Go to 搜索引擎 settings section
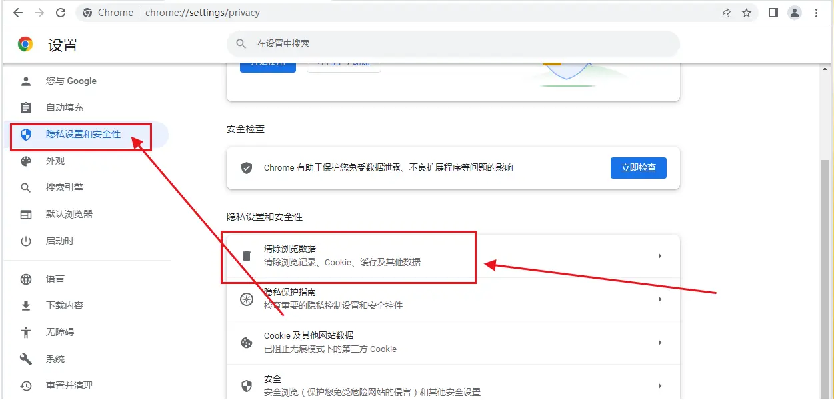Image resolution: width=834 pixels, height=400 pixels. click(65, 188)
